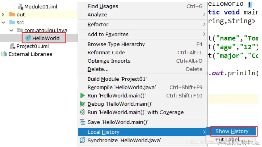Click the Ctrl+Alt+L shortcut text
Screen dimensions: 262x147
[x=190, y=53]
